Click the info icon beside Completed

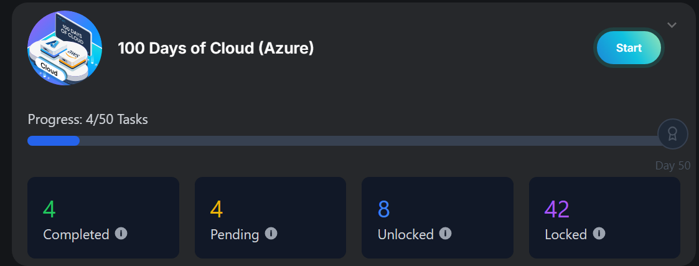(121, 234)
